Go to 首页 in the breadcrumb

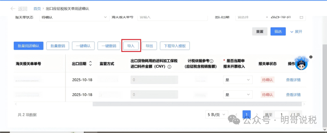click(37, 9)
